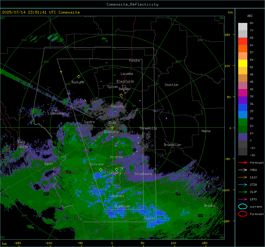
Task: Click the km unit label at bottom left
Action: click(x=4, y=244)
